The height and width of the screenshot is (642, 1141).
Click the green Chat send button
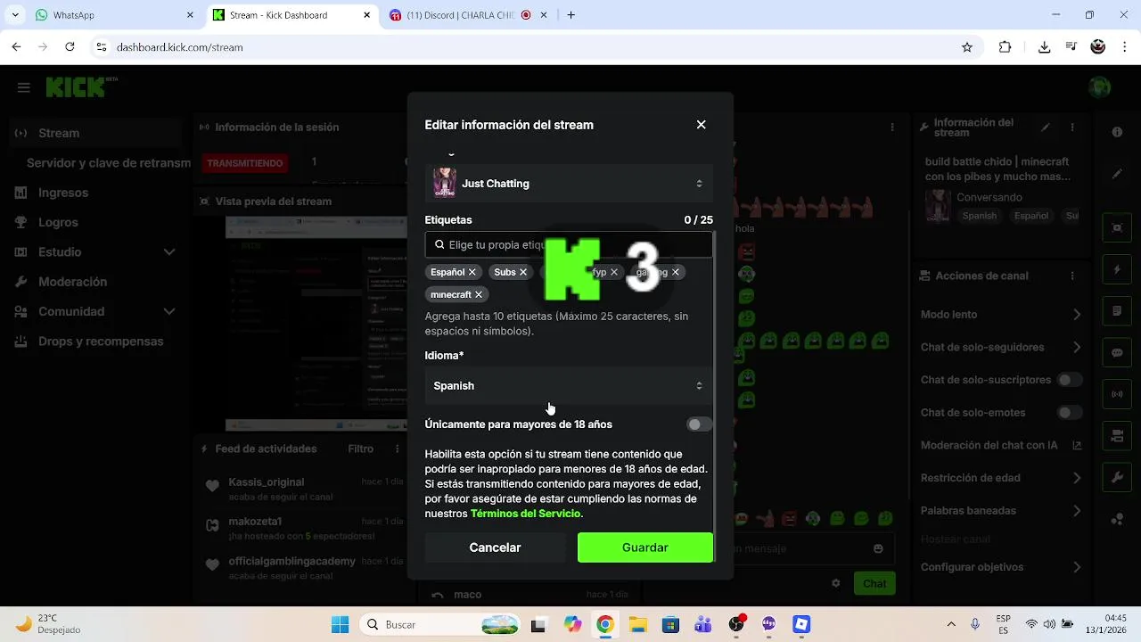874,583
